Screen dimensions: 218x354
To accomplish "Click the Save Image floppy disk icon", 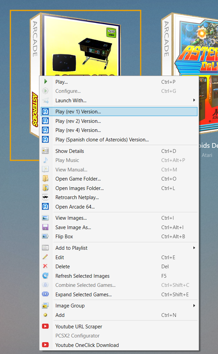I will [x=45, y=227].
